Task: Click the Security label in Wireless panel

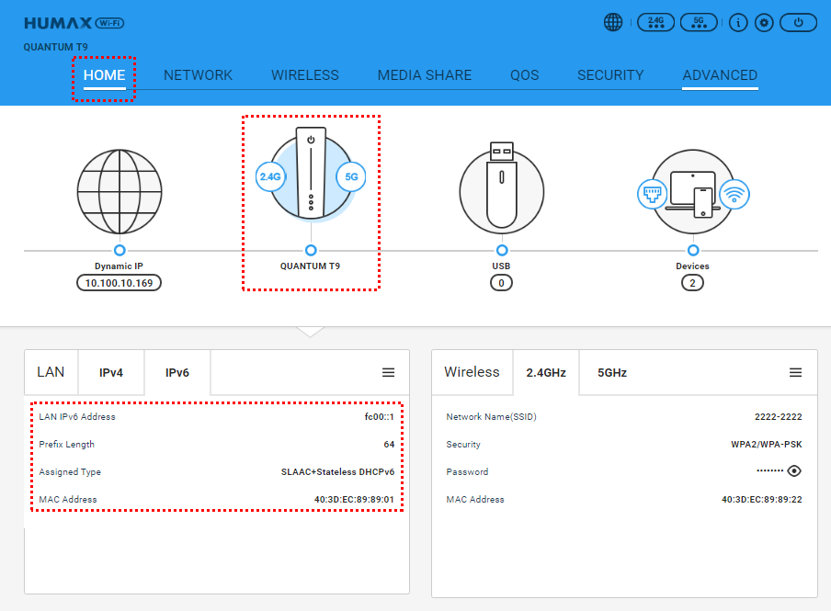Action: tap(463, 444)
